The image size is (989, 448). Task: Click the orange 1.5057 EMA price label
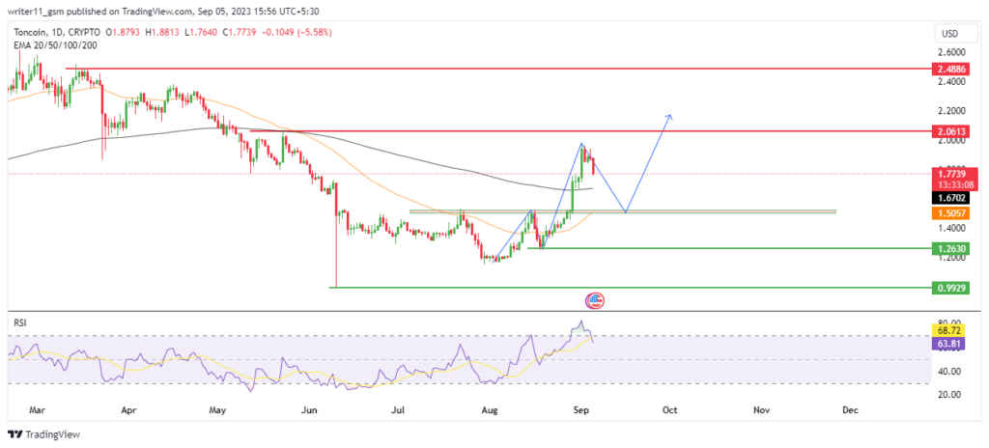click(950, 213)
